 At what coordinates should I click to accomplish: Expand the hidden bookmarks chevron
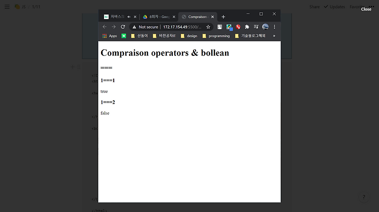click(x=274, y=36)
